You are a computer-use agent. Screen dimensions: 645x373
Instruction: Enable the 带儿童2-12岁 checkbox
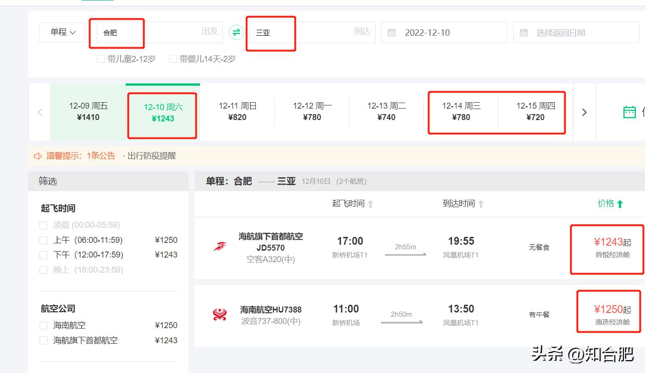click(x=101, y=59)
